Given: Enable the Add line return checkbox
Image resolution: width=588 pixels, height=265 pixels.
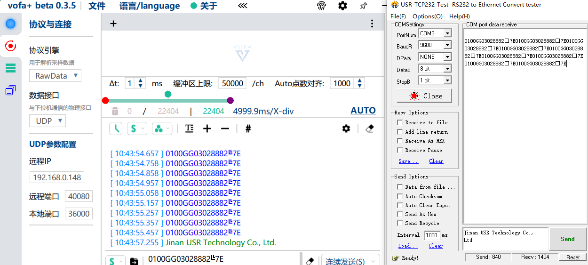Looking at the screenshot, I should tap(400, 132).
